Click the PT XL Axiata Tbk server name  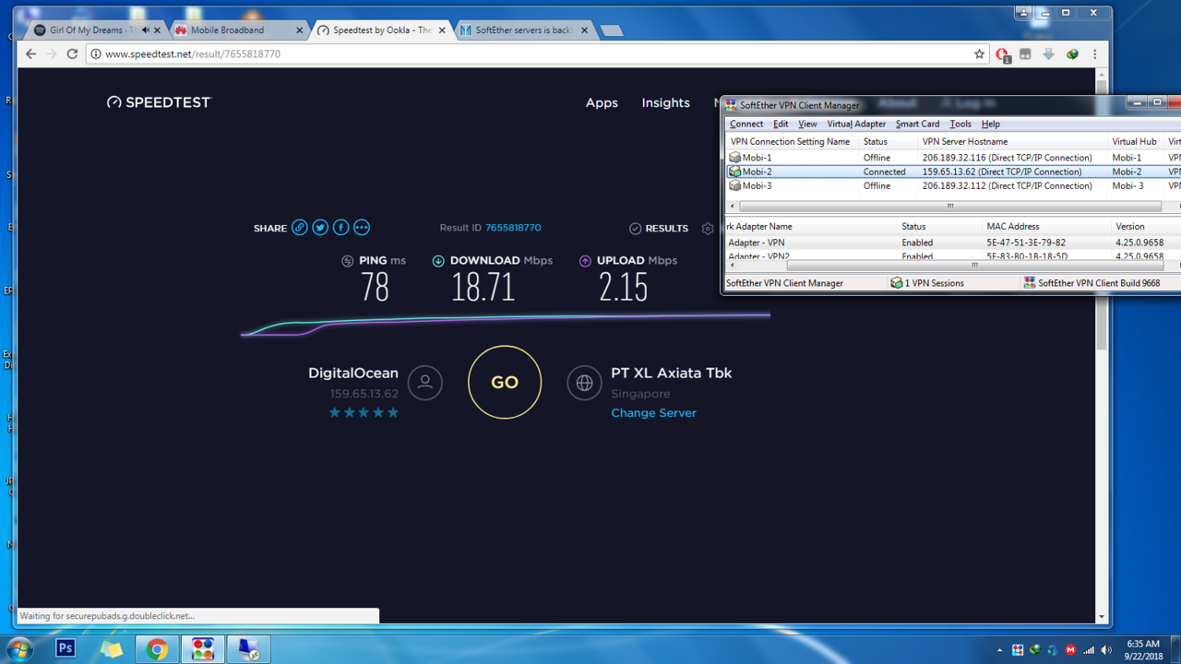(672, 373)
